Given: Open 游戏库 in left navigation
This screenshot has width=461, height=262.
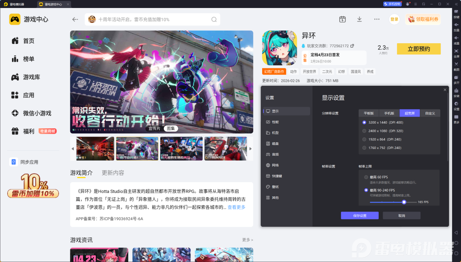Looking at the screenshot, I should tap(25, 77).
